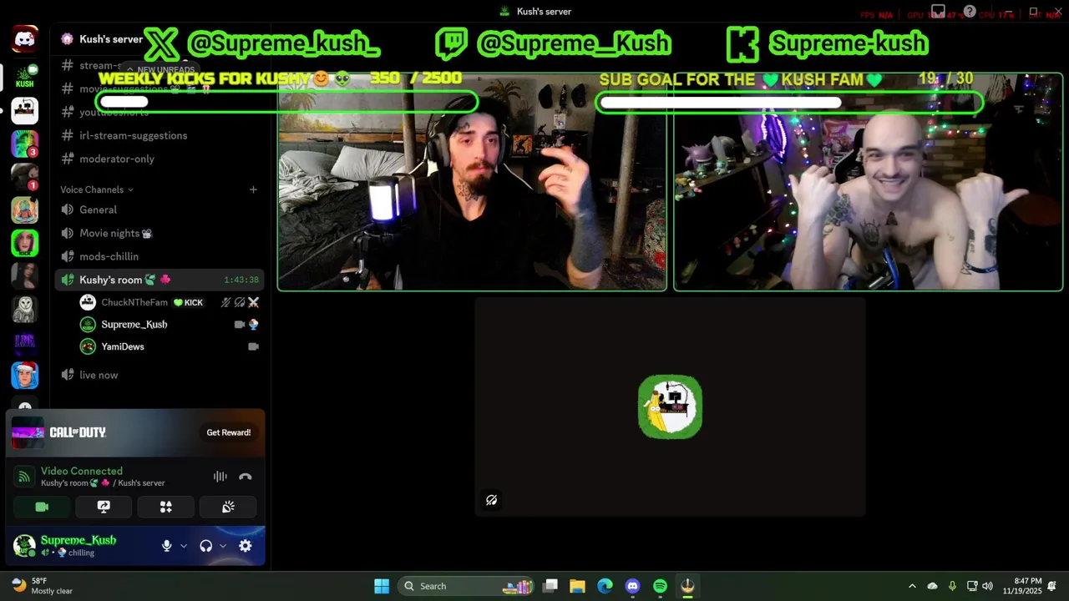Focus the left webcam stream tile

coord(472,181)
